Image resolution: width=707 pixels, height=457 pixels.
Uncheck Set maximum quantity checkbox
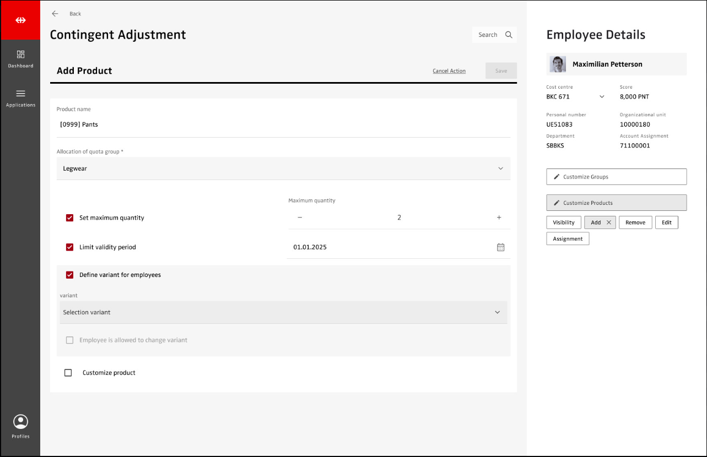(x=69, y=218)
